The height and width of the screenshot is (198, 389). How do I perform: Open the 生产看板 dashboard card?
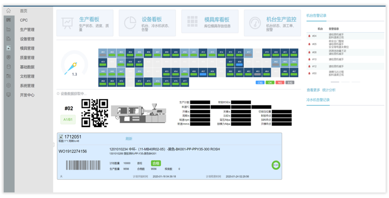85,23
